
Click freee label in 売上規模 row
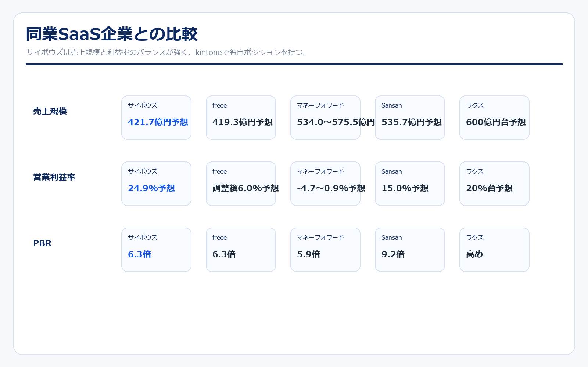pos(219,105)
